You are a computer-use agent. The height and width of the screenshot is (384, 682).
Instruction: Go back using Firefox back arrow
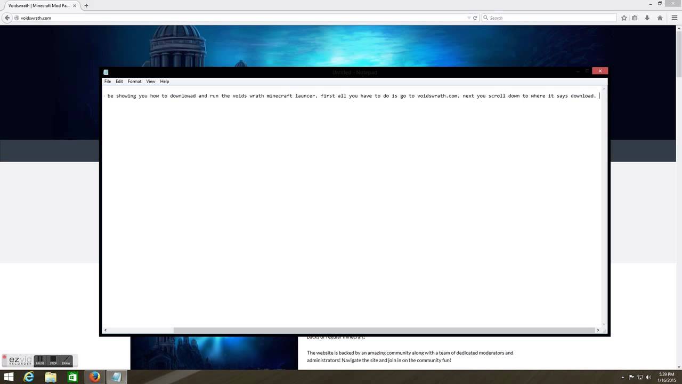(x=7, y=18)
